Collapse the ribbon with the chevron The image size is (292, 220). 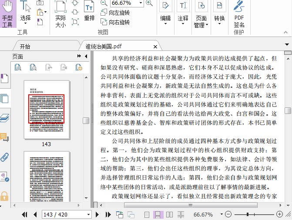tap(285, 32)
